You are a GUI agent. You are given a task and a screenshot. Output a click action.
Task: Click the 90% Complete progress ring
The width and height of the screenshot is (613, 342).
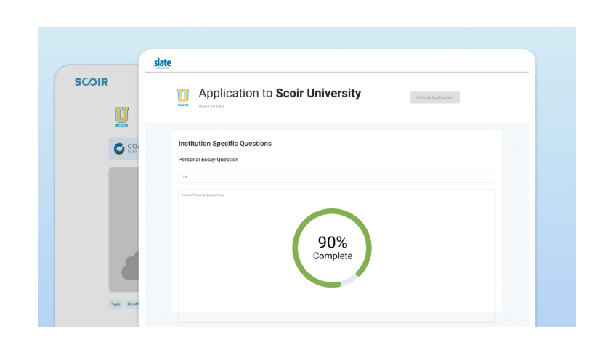coord(332,248)
